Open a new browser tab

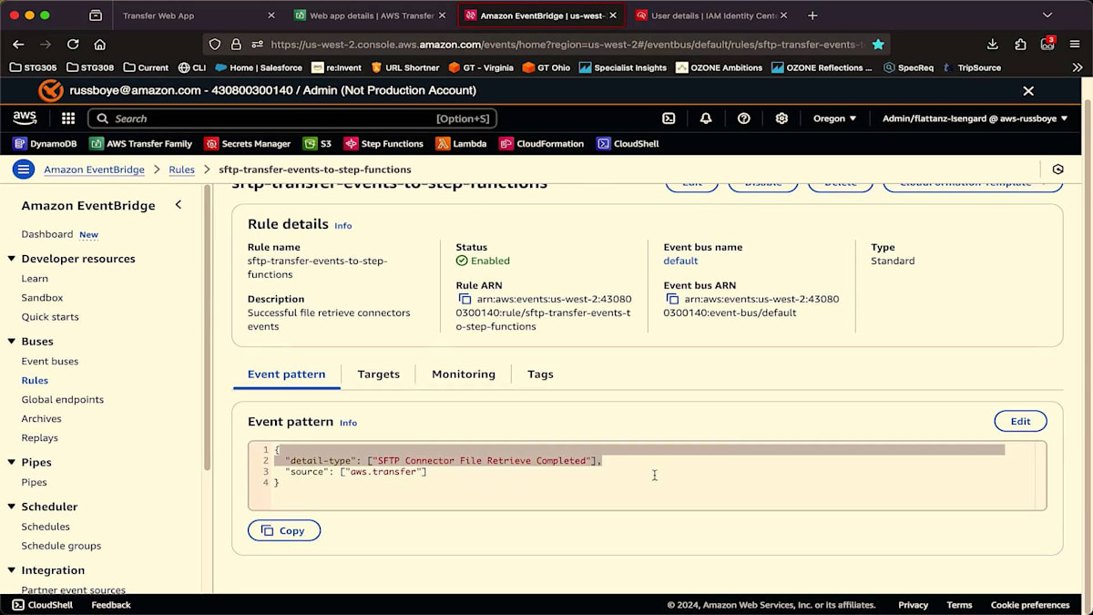pos(812,15)
